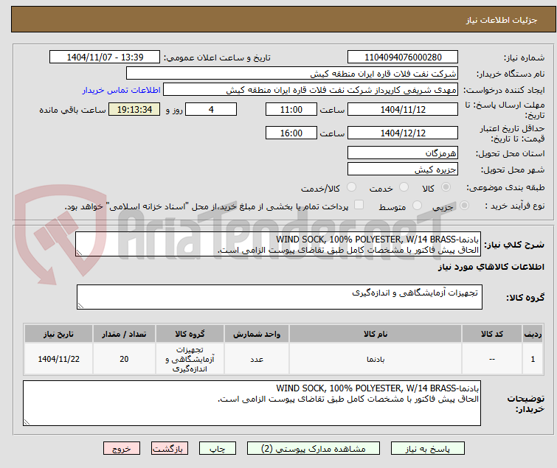This screenshot has height=468, width=557.
Task: Click the unit cell عدد
Action: point(257,359)
